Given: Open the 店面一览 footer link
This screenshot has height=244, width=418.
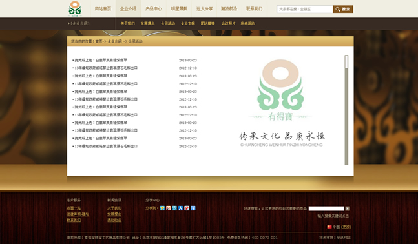Looking at the screenshot, I should pyautogui.click(x=74, y=208).
